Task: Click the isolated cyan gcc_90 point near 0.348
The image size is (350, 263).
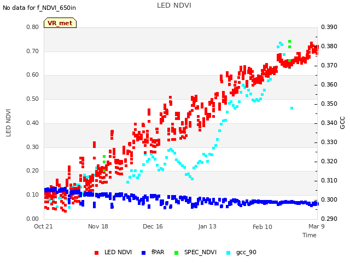Action: click(x=291, y=108)
